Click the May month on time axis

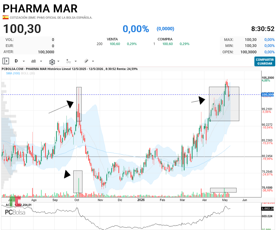pyautogui.click(x=225, y=200)
